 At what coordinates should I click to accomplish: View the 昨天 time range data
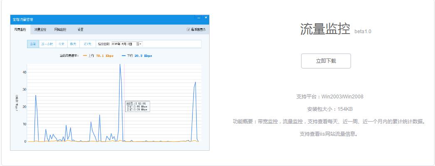click(x=73, y=44)
